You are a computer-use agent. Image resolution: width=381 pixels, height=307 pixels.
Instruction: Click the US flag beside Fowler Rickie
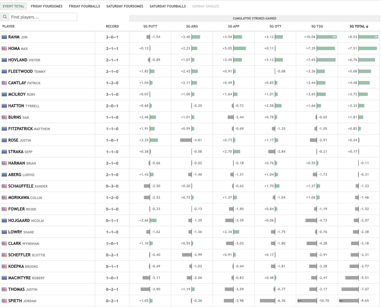(4, 209)
